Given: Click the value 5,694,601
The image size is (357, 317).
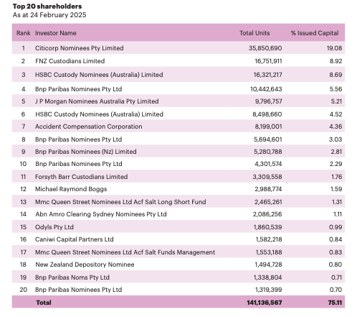Looking at the screenshot, I should coord(267,139).
